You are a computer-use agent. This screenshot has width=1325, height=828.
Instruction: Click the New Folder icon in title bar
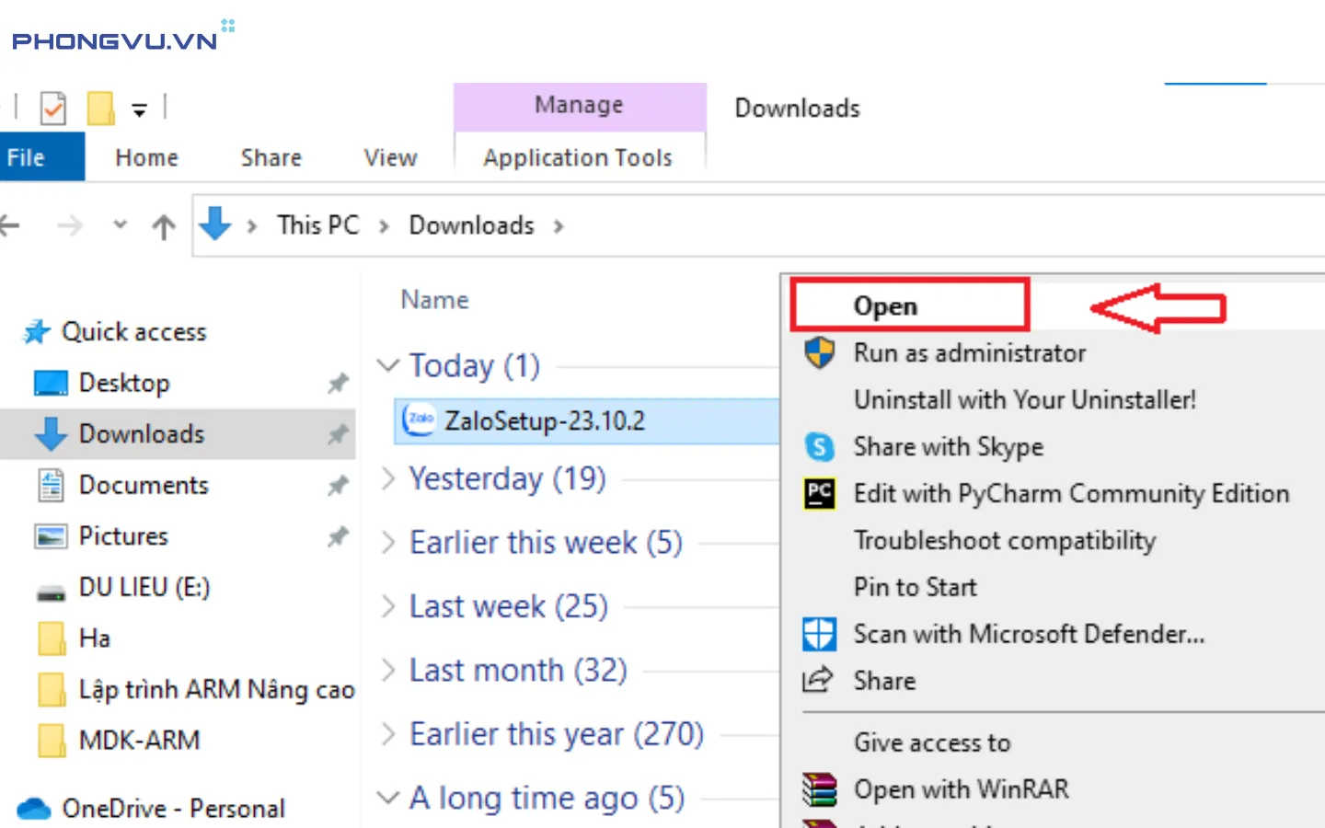100,109
